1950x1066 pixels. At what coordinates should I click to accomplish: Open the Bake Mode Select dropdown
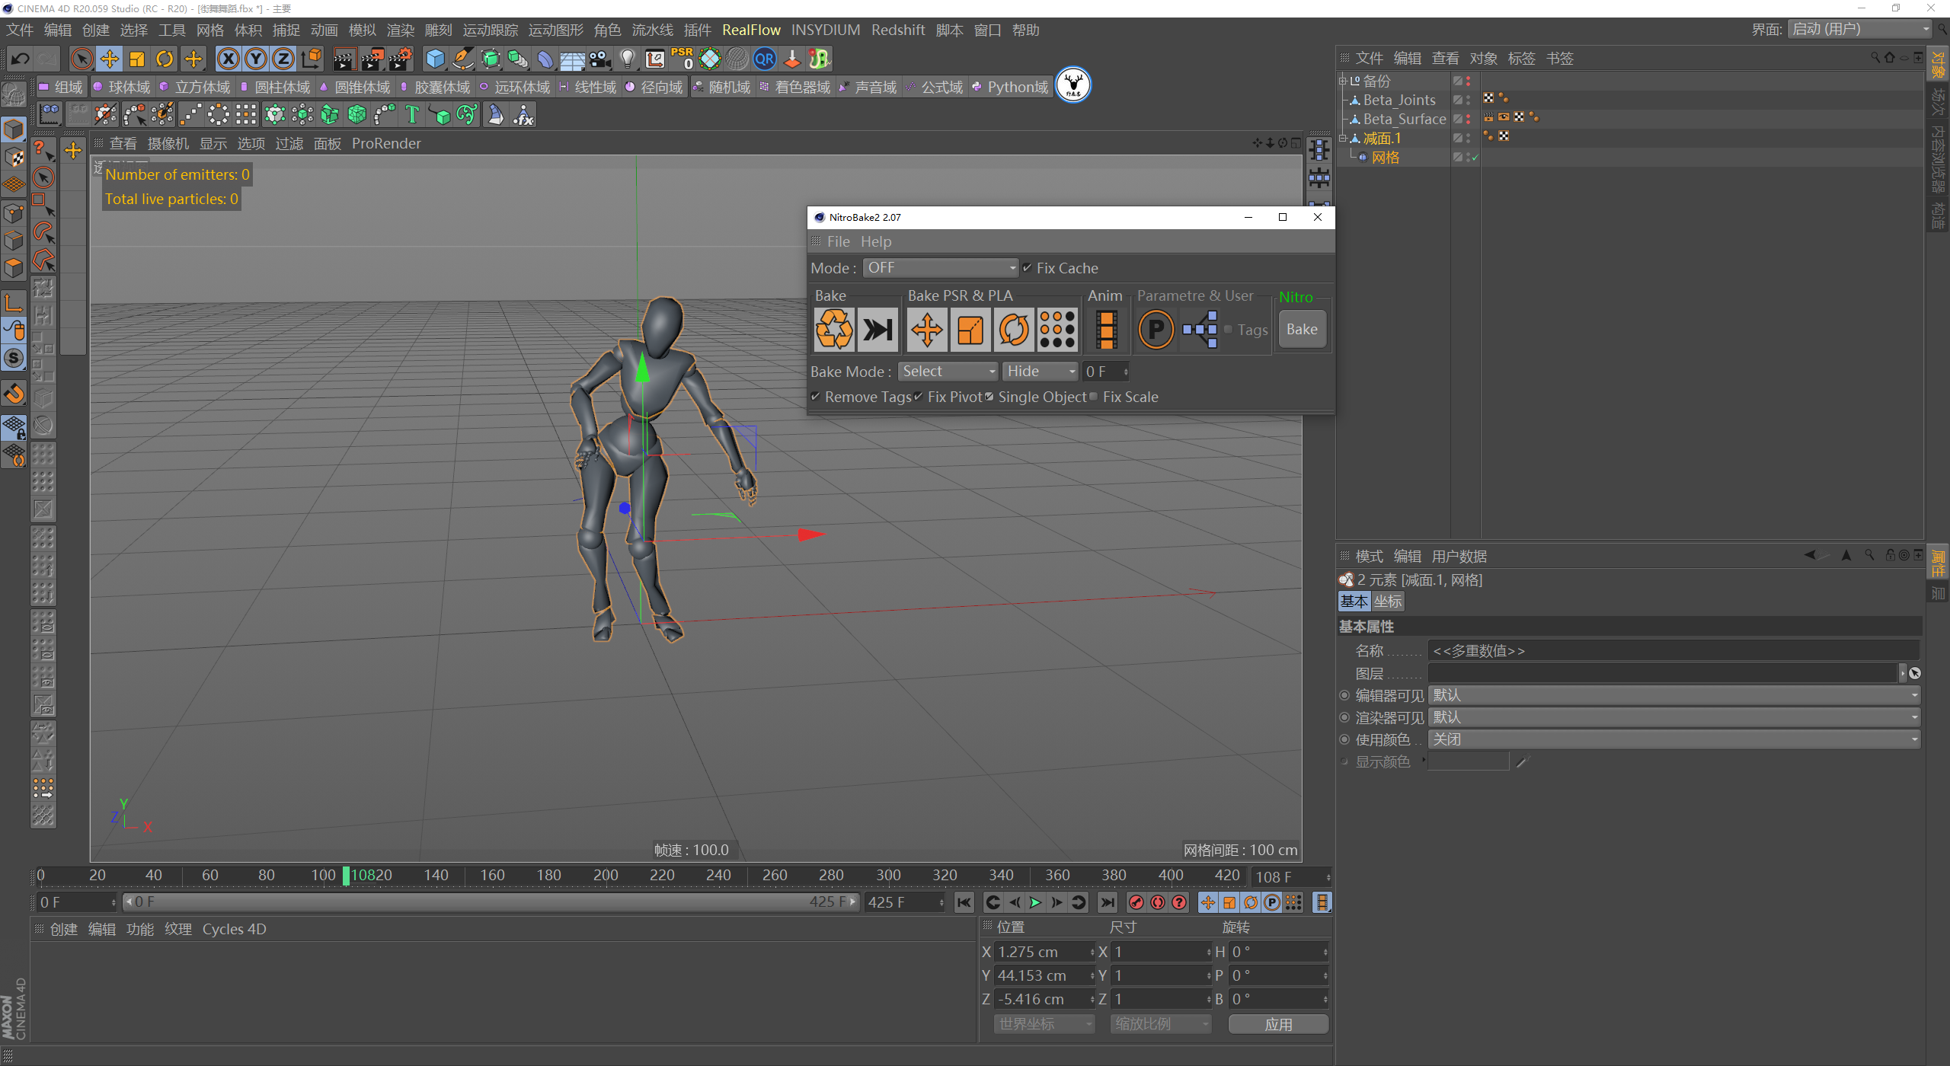point(948,372)
